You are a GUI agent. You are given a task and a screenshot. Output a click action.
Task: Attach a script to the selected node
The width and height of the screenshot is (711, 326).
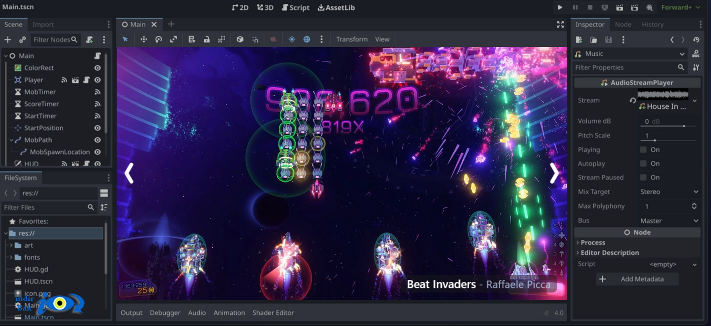pos(90,39)
